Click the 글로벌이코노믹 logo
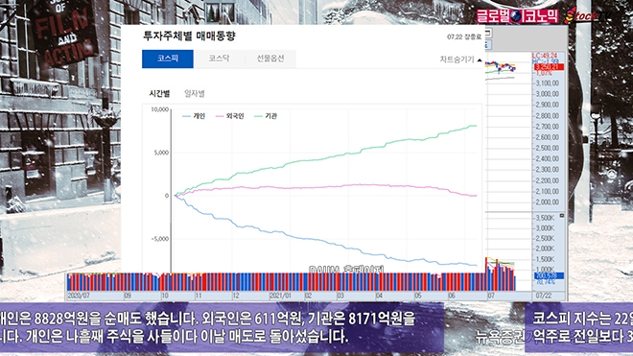The height and width of the screenshot is (356, 633). point(518,16)
